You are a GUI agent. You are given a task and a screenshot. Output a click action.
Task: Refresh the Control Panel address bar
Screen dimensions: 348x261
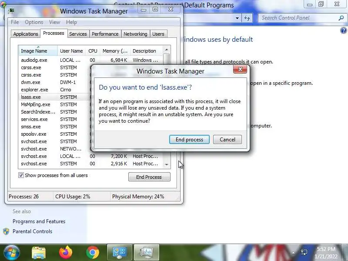pos(247,18)
